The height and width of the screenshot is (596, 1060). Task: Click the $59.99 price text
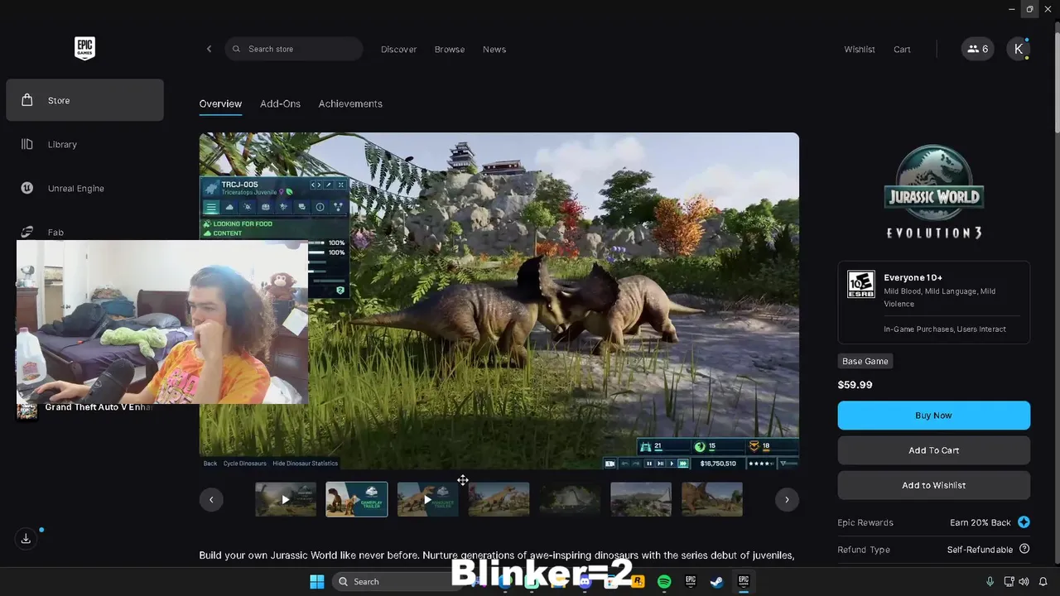(855, 385)
